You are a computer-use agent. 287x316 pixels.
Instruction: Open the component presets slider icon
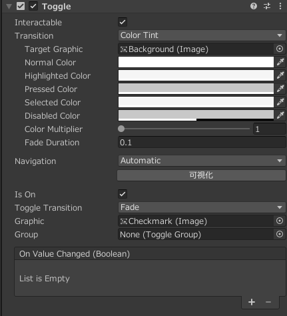(x=267, y=6)
